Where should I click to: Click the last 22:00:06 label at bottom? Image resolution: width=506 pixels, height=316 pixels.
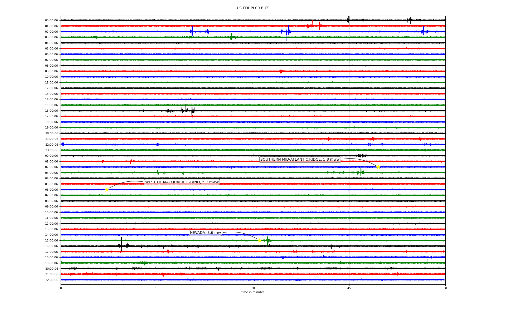[x=51, y=280]
